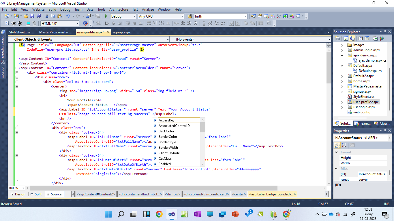
Task: Click the Save All toolbar icon
Action: 39,16
